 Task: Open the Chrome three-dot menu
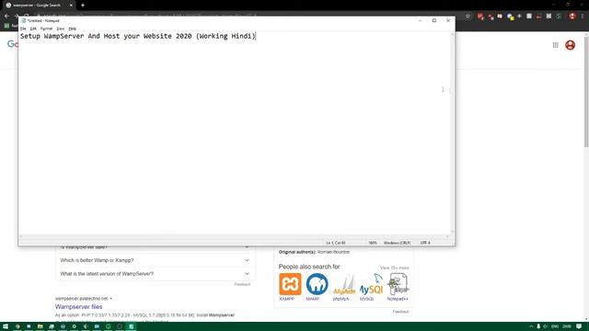tap(583, 17)
